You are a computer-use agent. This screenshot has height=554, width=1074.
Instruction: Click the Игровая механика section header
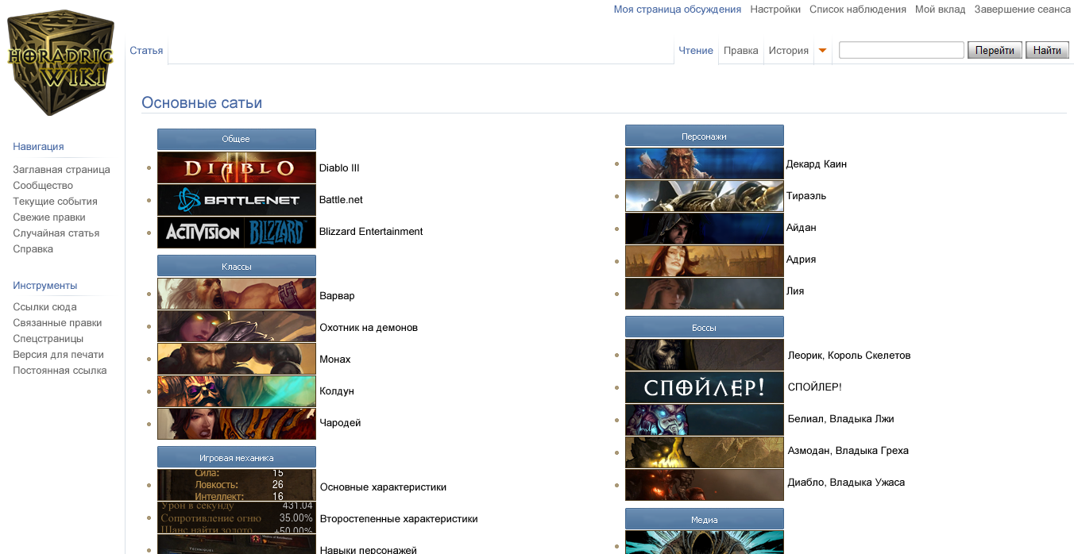[237, 457]
